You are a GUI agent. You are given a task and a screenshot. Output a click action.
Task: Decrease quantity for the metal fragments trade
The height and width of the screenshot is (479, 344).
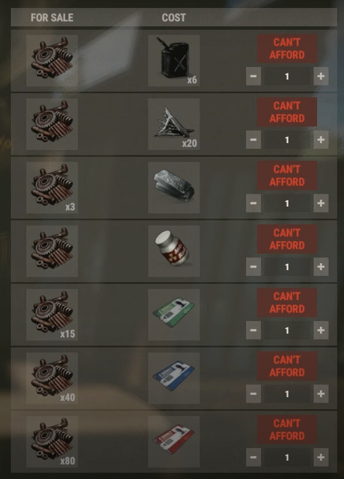click(254, 140)
